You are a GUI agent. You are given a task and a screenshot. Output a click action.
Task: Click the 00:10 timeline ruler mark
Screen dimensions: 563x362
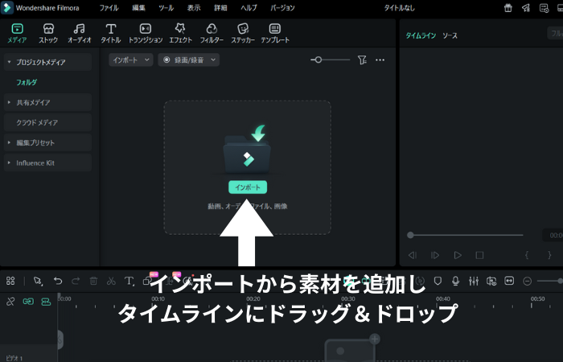tap(158, 298)
